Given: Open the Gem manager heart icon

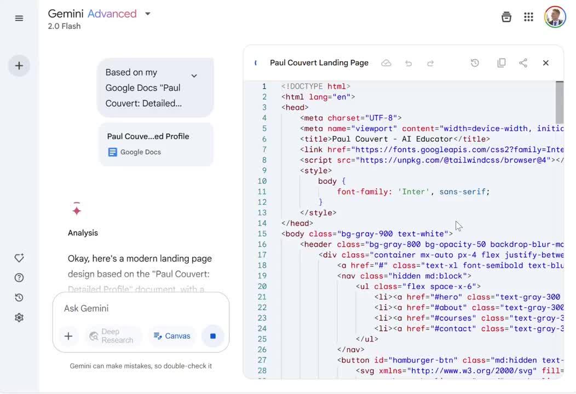Looking at the screenshot, I should point(19,258).
